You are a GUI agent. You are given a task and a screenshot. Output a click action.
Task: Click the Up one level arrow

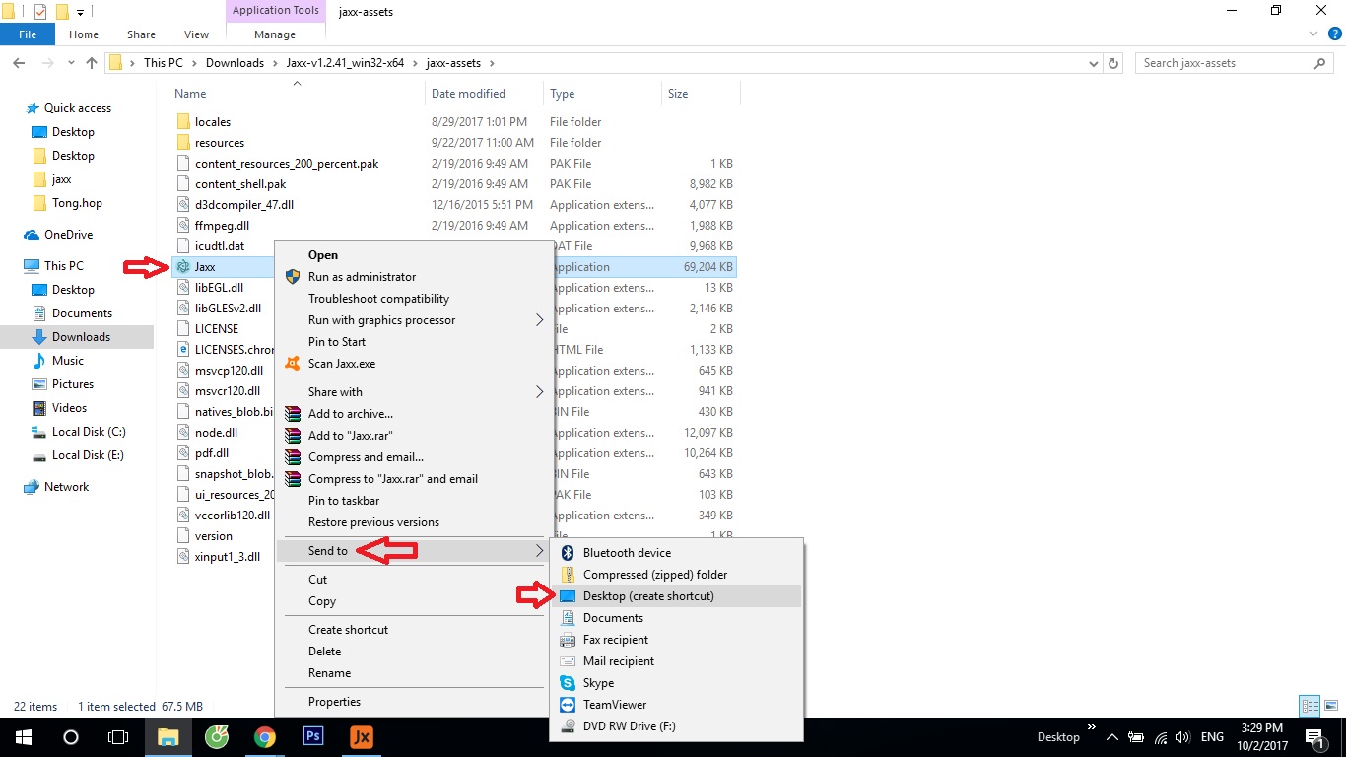[92, 63]
